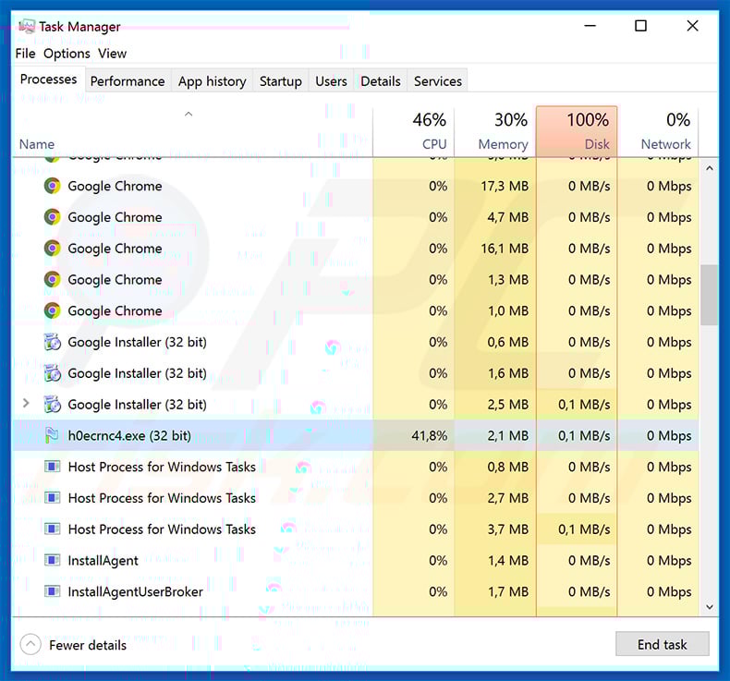Screen dimensions: 730x681
Task: Click the scrollbar up arrow
Action: click(x=709, y=168)
